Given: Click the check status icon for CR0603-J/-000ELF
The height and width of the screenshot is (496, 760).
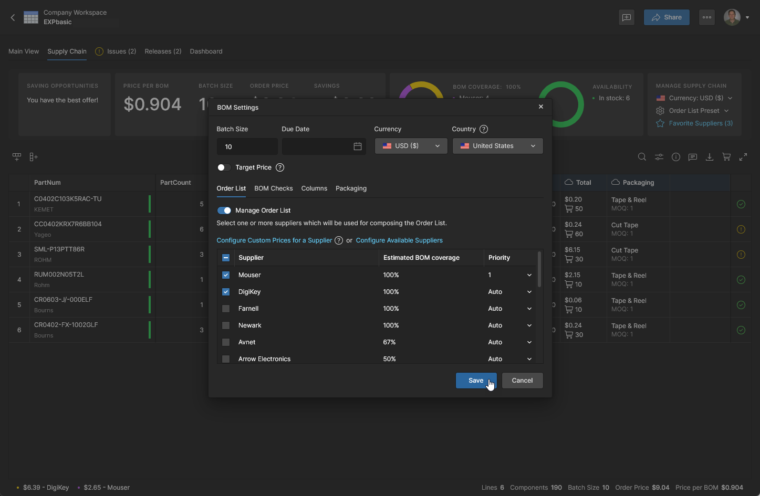Looking at the screenshot, I should click(x=741, y=305).
